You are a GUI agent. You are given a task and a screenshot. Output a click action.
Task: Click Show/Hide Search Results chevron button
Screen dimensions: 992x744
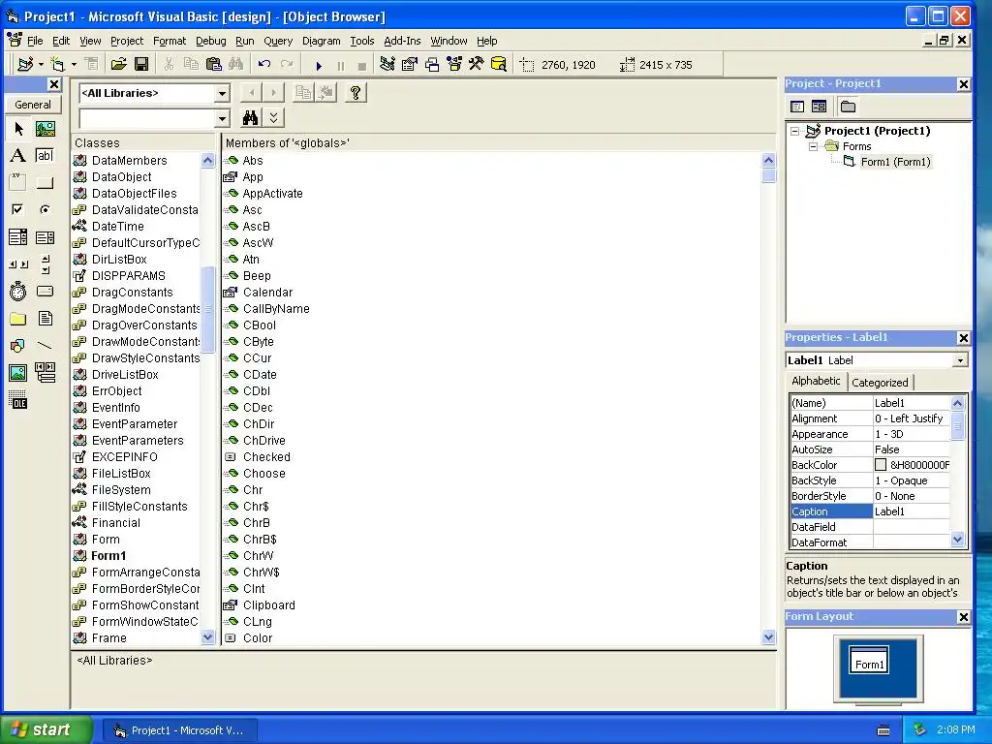(273, 118)
